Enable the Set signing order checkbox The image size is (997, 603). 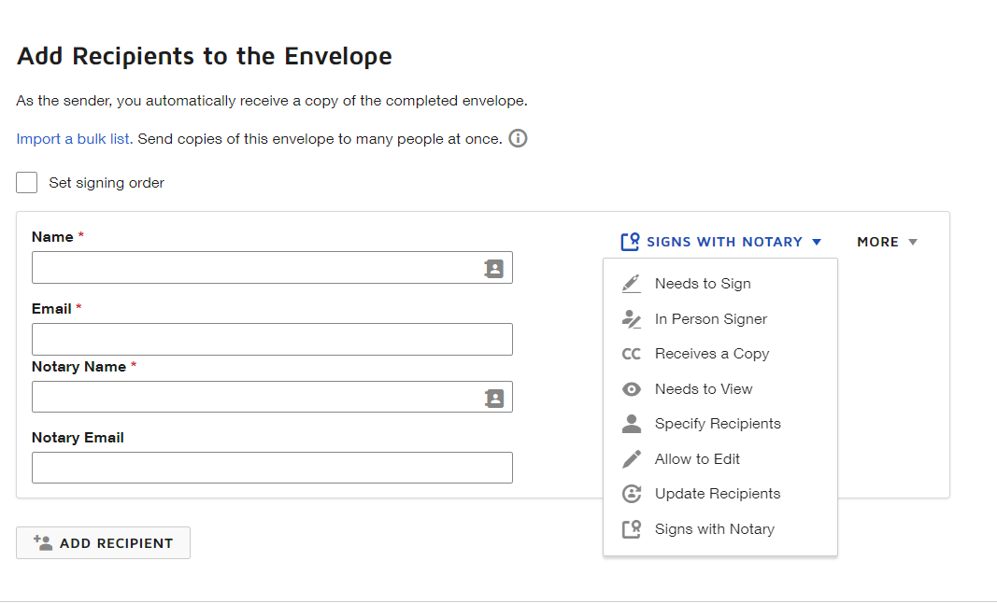pos(26,182)
